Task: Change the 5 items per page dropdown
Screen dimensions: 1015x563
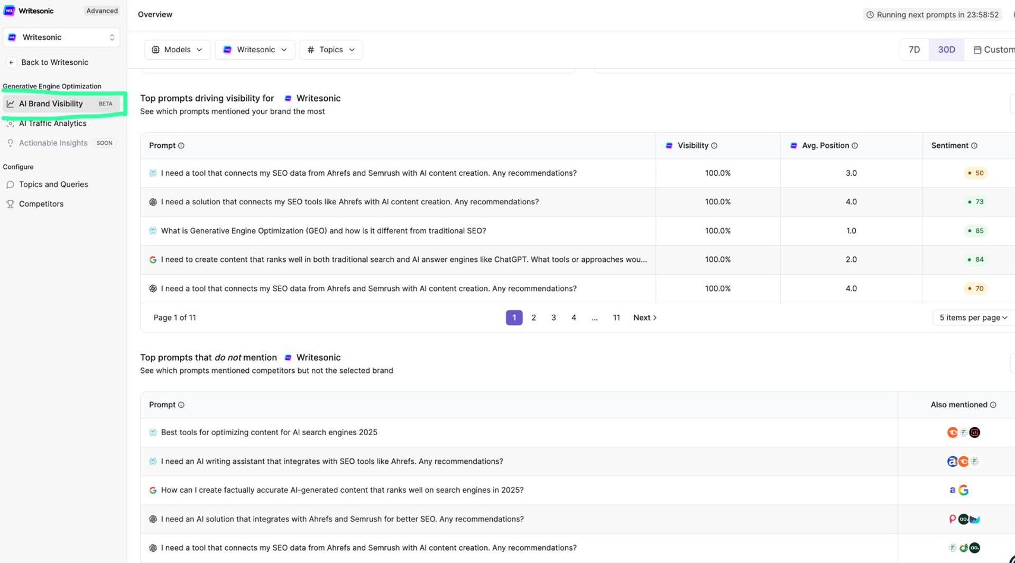Action: (973, 317)
